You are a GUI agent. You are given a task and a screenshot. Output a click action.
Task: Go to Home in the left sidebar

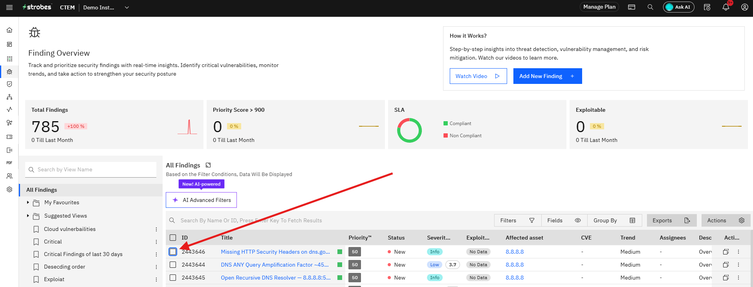pos(9,30)
